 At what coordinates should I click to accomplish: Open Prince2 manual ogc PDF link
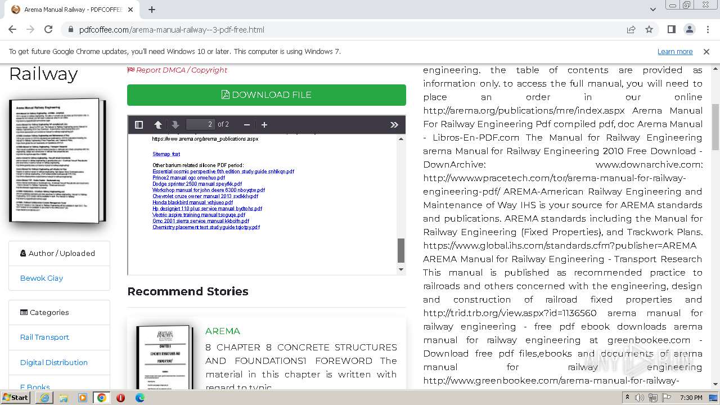(x=188, y=178)
